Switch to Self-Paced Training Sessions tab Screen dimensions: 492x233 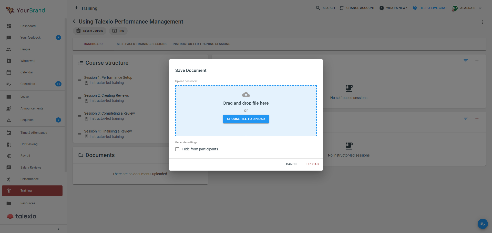pyautogui.click(x=142, y=44)
